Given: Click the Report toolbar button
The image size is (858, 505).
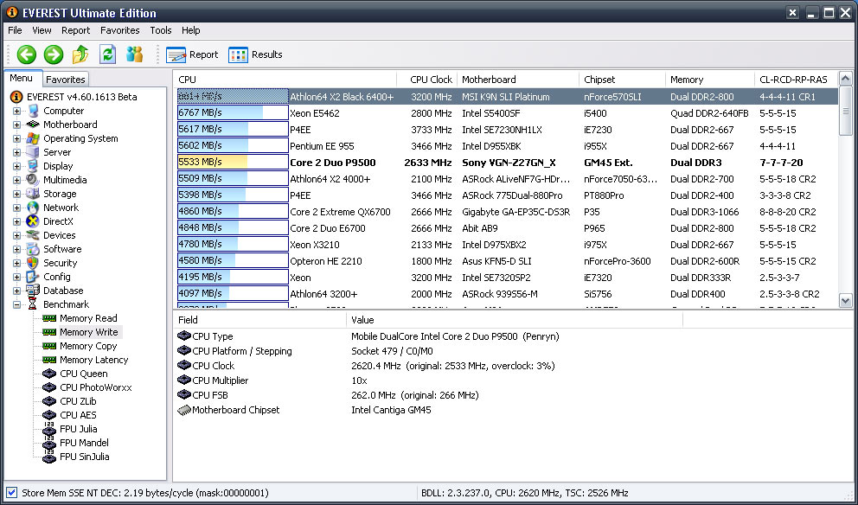Looking at the screenshot, I should click(x=192, y=54).
